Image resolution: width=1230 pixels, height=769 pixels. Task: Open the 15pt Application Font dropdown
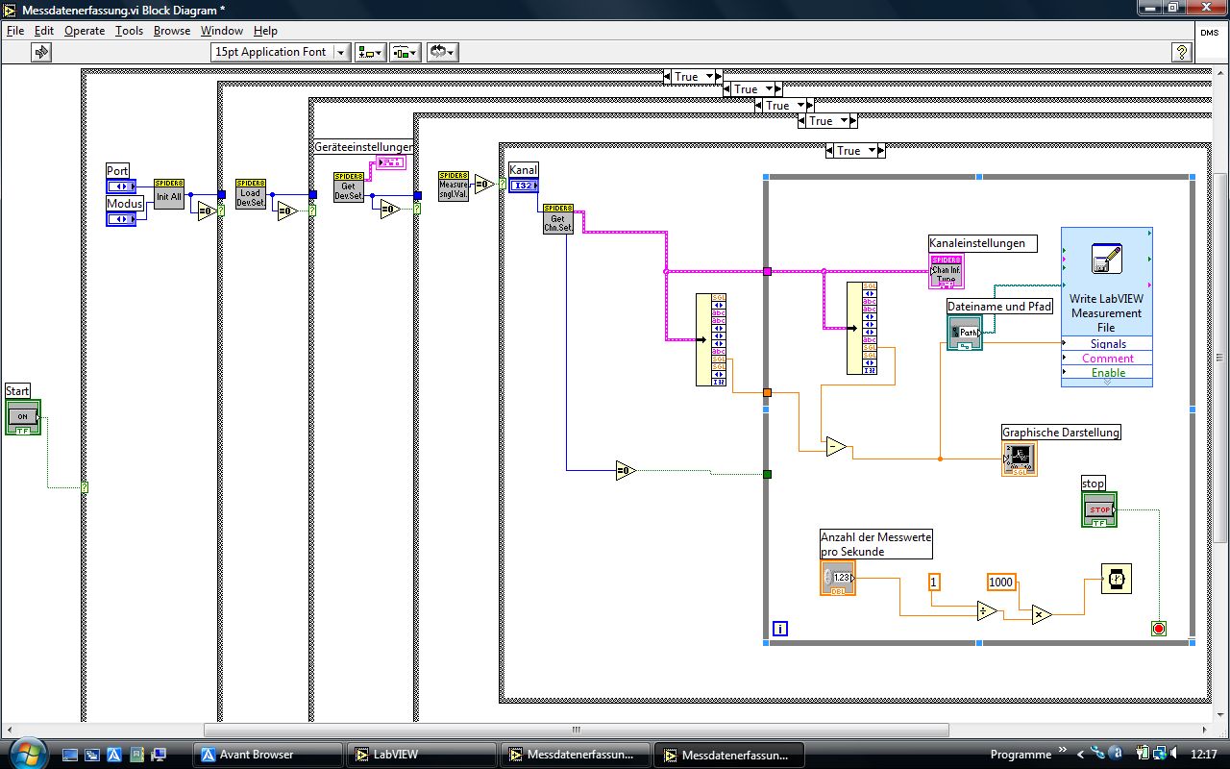(280, 53)
